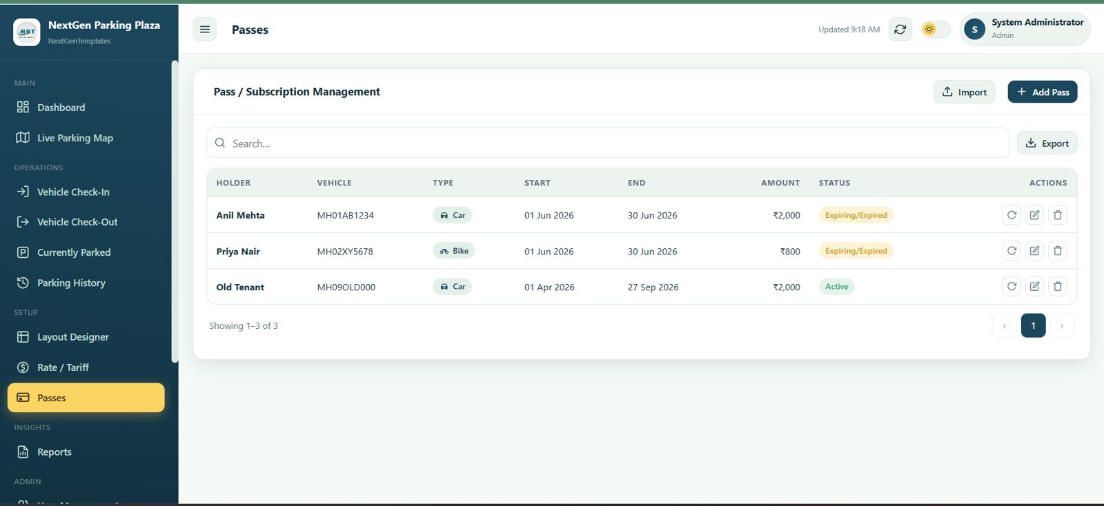The height and width of the screenshot is (506, 1104).
Task: Go to Vehicle Check-In
Action: click(86, 192)
